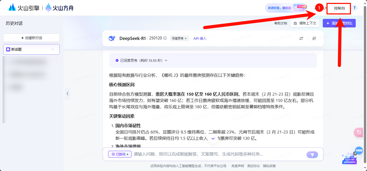Click the 火山方舟 logo
Image resolution: width=367 pixels, height=171 pixels.
(x=59, y=8)
